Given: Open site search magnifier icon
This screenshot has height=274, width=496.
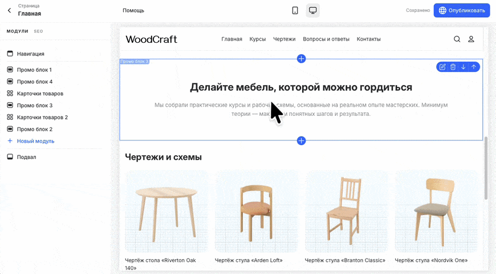Looking at the screenshot, I should coord(457,39).
